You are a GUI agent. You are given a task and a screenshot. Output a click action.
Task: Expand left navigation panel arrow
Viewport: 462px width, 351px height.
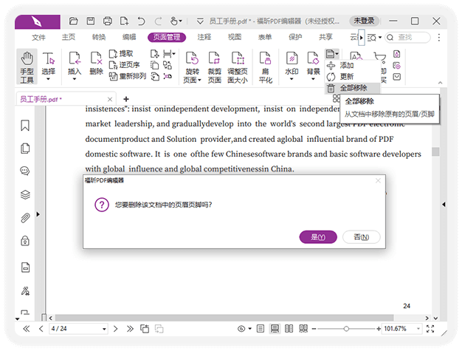pyautogui.click(x=38, y=214)
